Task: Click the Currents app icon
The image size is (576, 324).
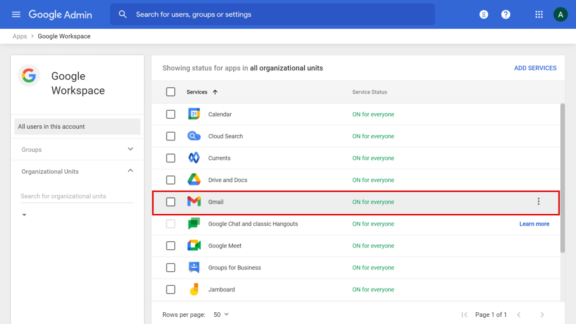Action: tap(194, 158)
